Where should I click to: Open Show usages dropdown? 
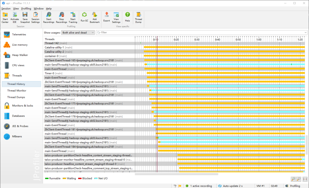coord(78,32)
